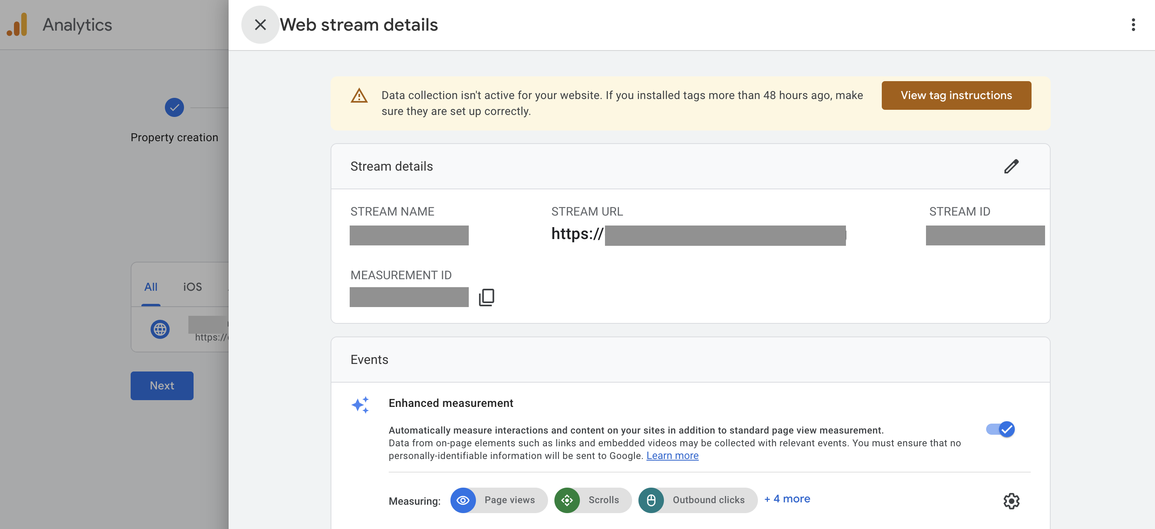Click the Enhanced measurement sparkle icon
The image size is (1155, 529).
tap(360, 405)
